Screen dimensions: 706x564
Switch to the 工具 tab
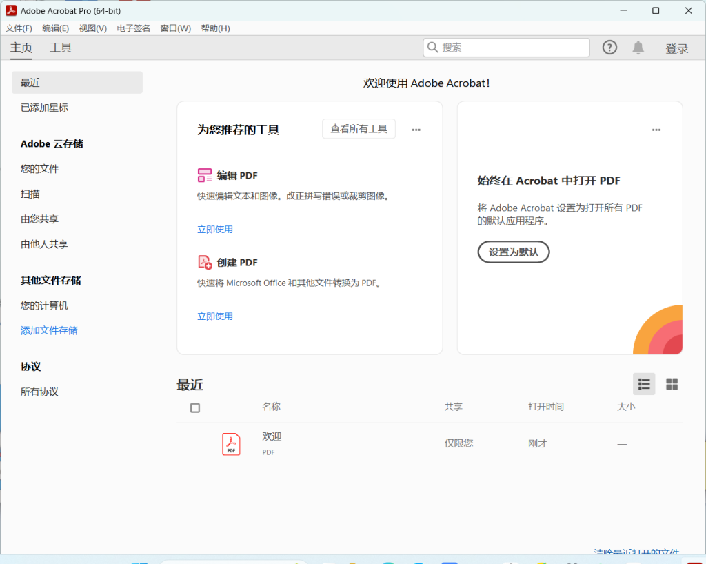tap(61, 48)
